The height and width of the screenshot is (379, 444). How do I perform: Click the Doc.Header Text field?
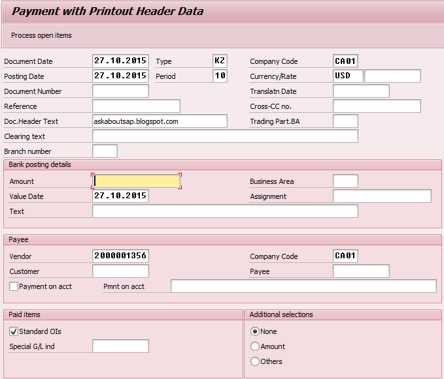pyautogui.click(x=160, y=121)
